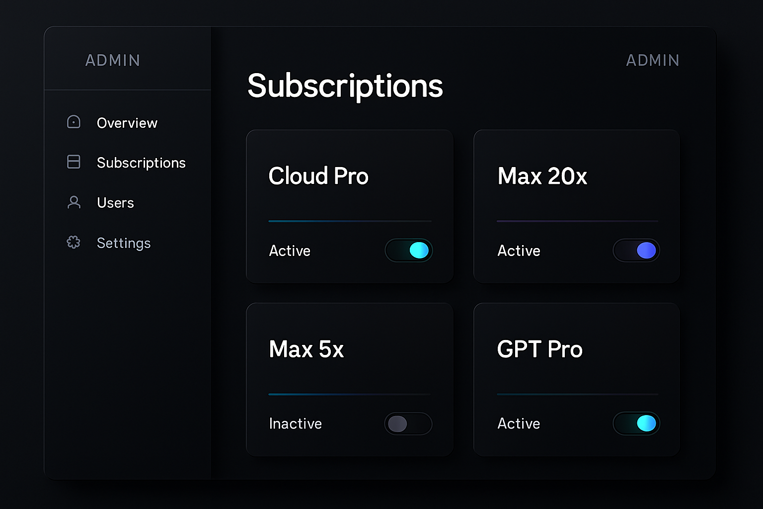Image resolution: width=763 pixels, height=509 pixels.
Task: Switch to the Users section
Action: point(115,202)
